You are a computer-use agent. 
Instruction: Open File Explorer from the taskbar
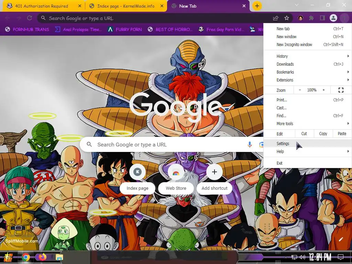coord(59,257)
